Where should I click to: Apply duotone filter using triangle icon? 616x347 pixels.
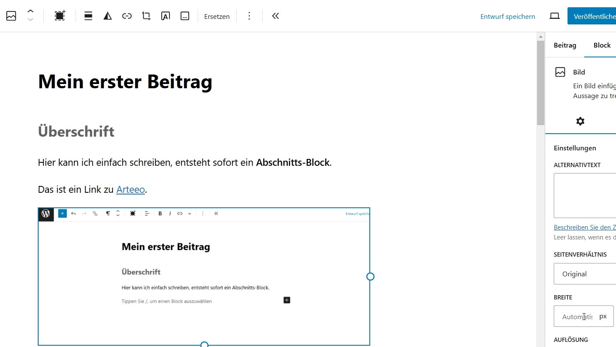[x=108, y=16]
